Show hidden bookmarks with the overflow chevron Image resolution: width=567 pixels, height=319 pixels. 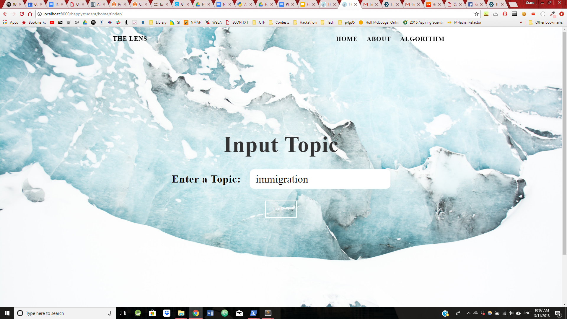tap(521, 22)
